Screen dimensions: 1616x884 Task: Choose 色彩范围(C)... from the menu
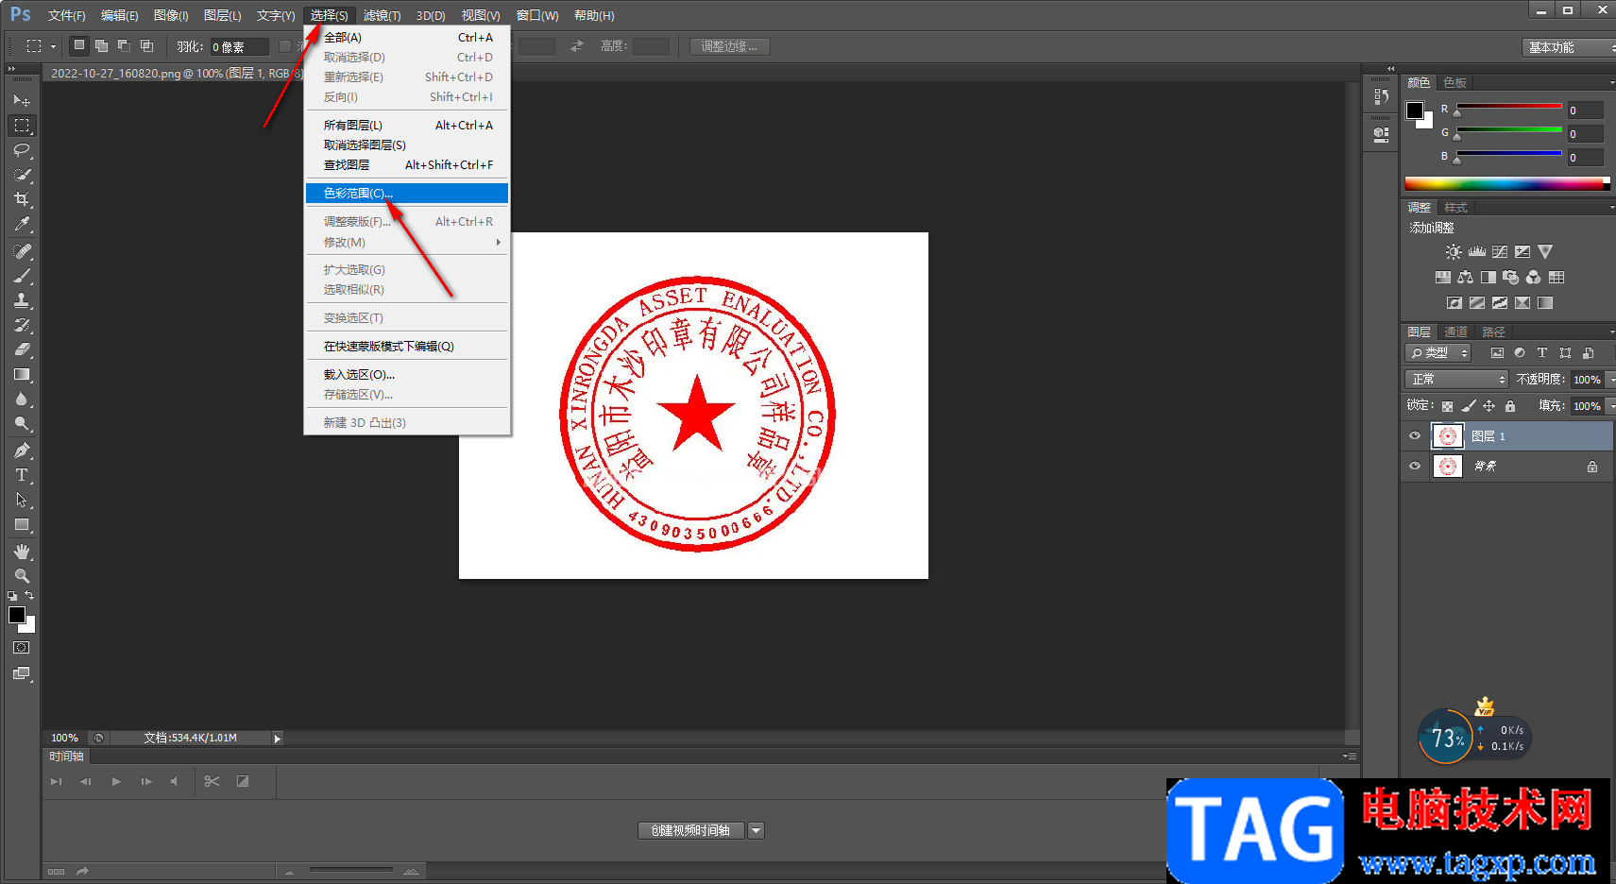coord(407,194)
